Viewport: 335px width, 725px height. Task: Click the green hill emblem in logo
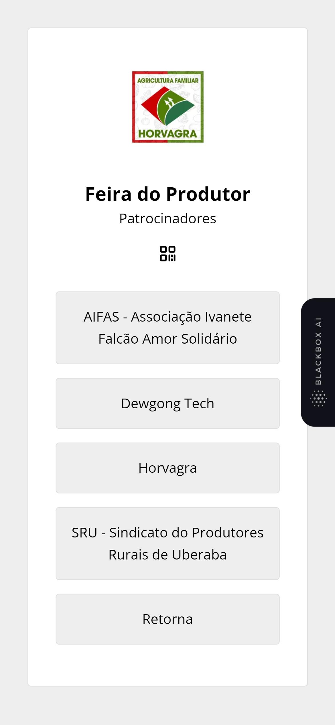coord(178,110)
